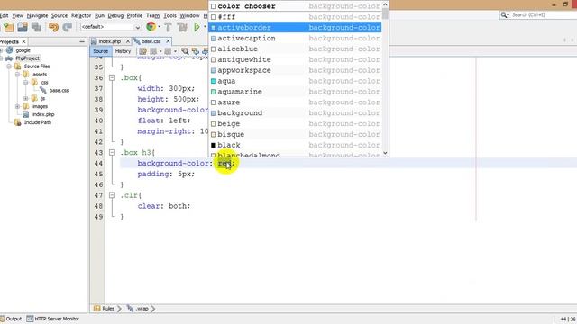Select beige color suggestion
577x324 pixels.
[x=295, y=123]
